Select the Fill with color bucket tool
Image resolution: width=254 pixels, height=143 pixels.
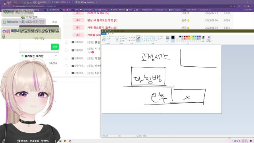coord(132,38)
